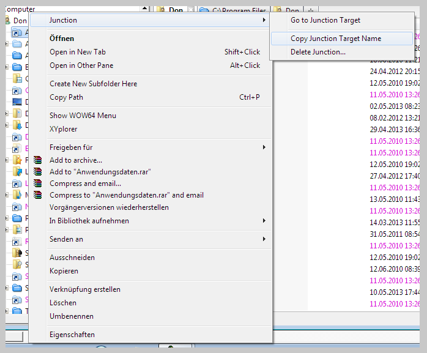This screenshot has height=353, width=427.
Task: Choose "Copy Junction Target Name"
Action: pyautogui.click(x=335, y=39)
